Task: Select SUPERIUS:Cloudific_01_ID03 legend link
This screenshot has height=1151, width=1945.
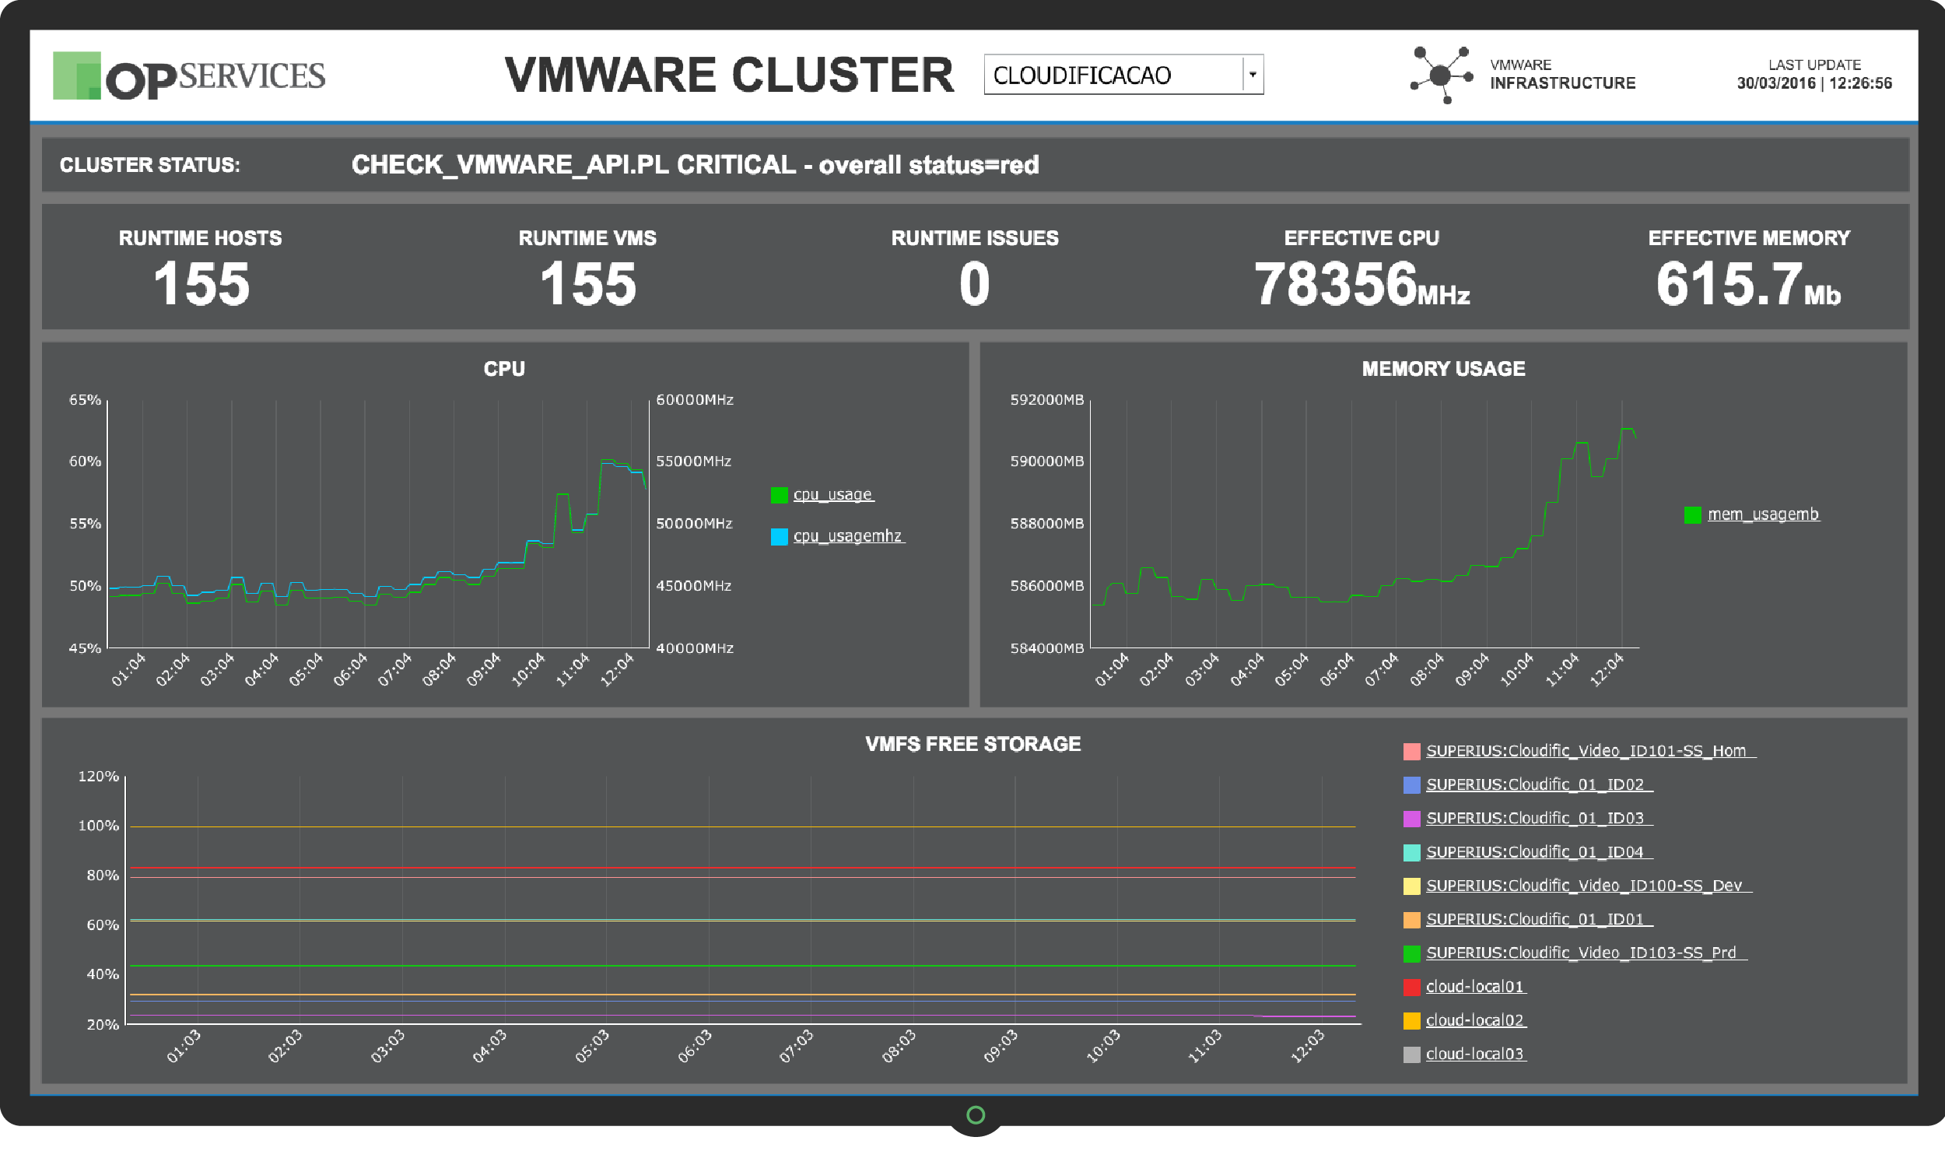Action: click(x=1538, y=818)
